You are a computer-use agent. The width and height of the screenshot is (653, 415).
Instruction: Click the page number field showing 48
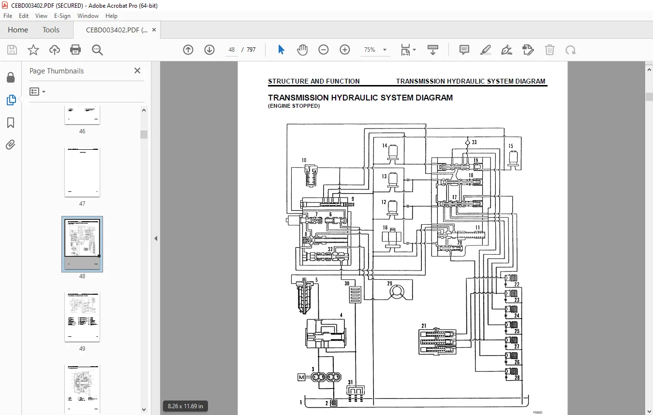tap(232, 50)
